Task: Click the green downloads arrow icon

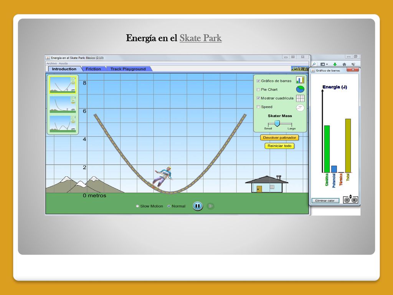Action: tap(335, 65)
